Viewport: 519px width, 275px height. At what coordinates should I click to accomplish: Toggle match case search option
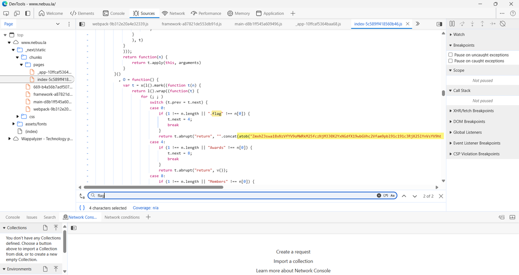point(392,195)
